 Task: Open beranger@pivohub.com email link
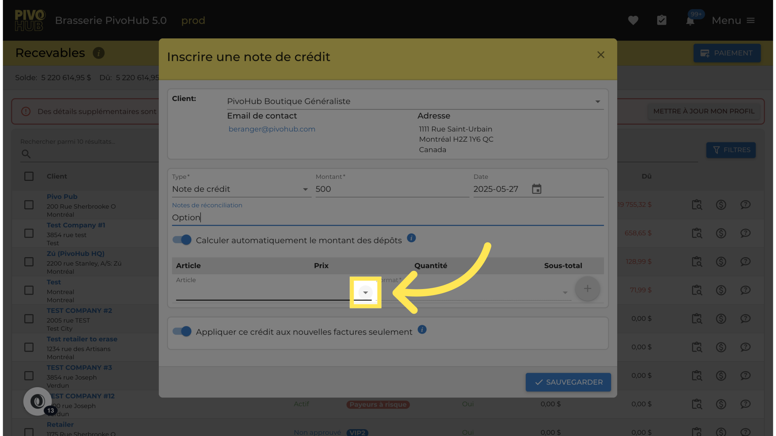pyautogui.click(x=272, y=129)
